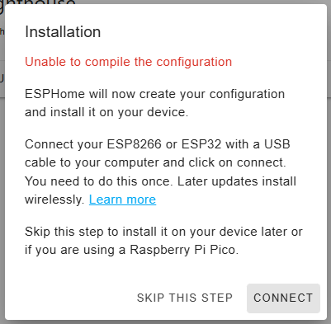
Task: Click the ESP8266 text
Action: 134,144
